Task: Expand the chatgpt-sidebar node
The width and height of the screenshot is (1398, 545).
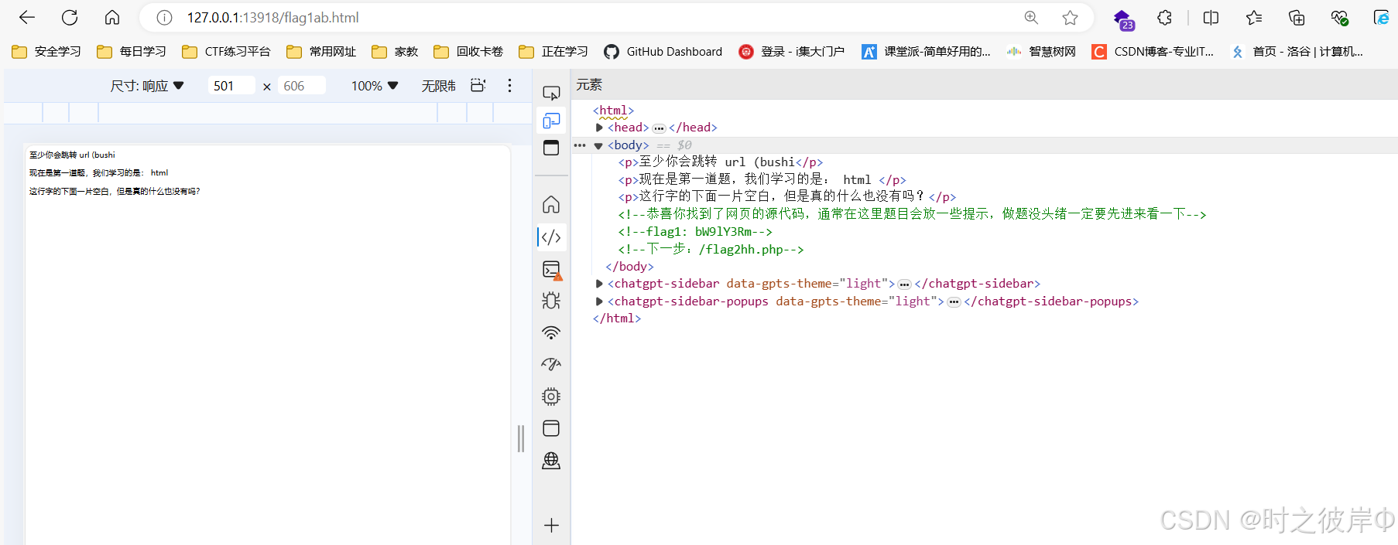Action: [x=599, y=284]
